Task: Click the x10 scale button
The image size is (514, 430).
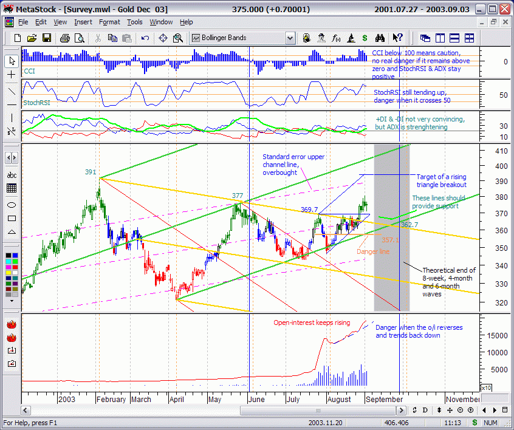Action: click(486, 387)
